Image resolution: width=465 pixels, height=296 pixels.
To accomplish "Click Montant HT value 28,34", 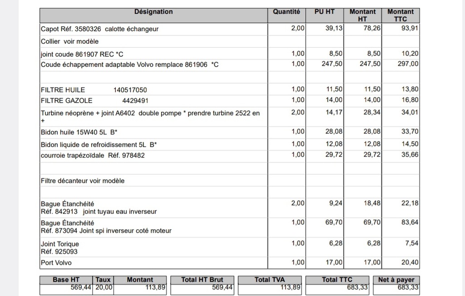I will tap(372, 113).
